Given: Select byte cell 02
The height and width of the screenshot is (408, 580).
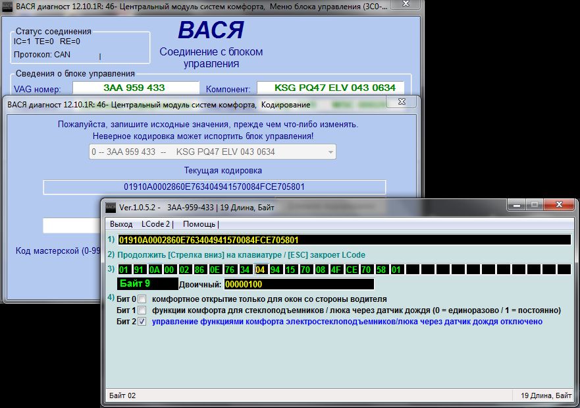Looking at the screenshot, I should (x=184, y=270).
